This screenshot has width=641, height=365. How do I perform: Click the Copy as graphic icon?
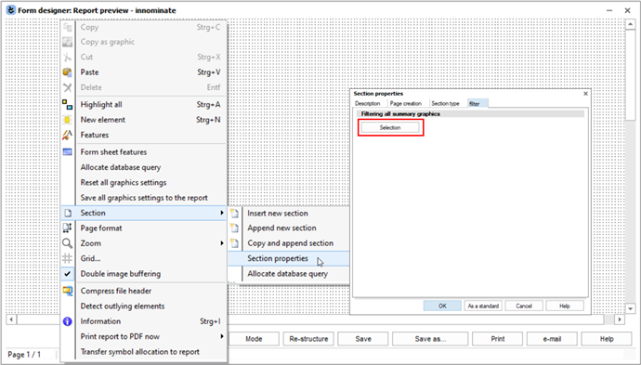pyautogui.click(x=68, y=42)
